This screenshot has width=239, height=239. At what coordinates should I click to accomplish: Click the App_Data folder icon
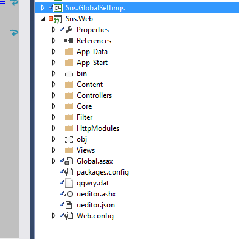[x=69, y=52]
